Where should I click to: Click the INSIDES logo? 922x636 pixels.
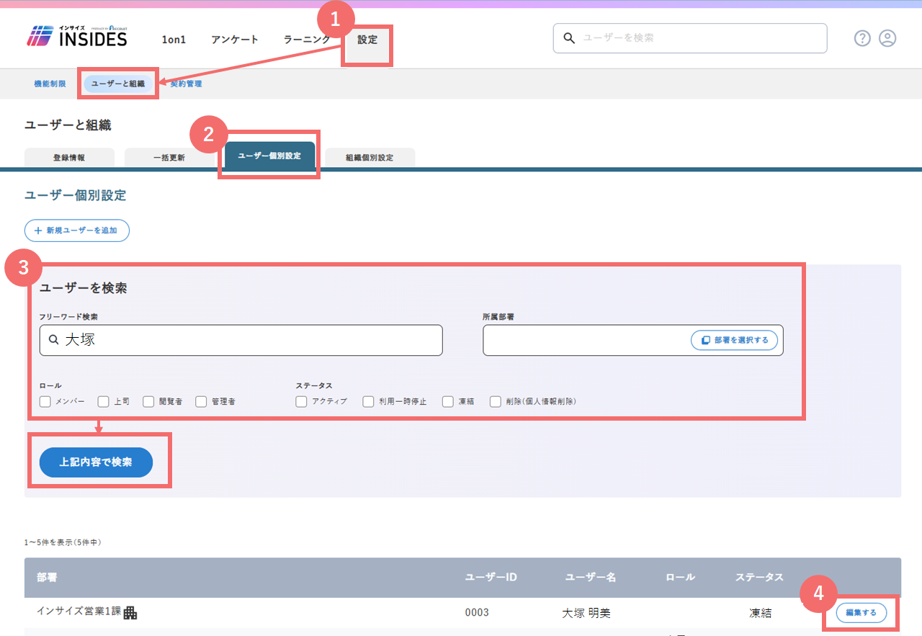77,36
